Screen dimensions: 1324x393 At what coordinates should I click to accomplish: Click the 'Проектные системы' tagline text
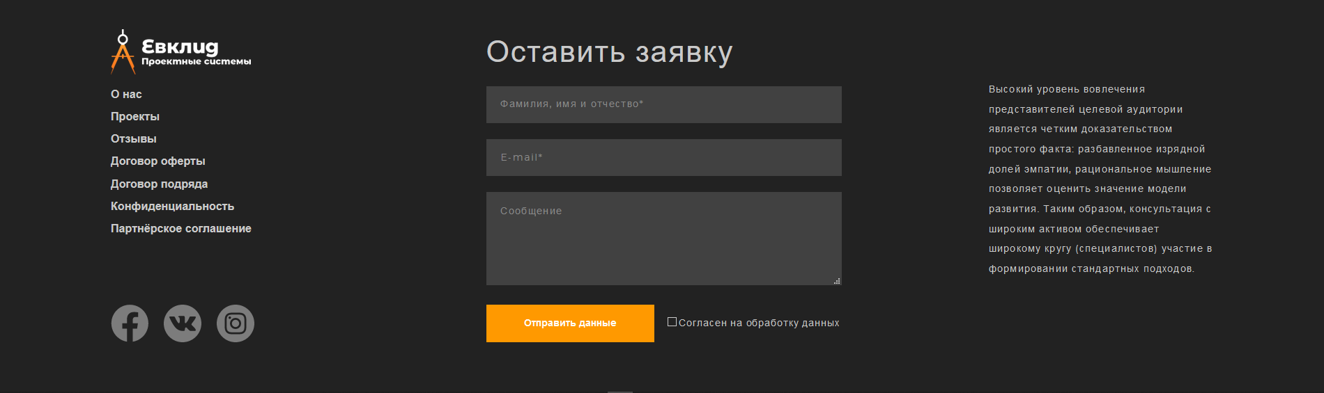[197, 61]
